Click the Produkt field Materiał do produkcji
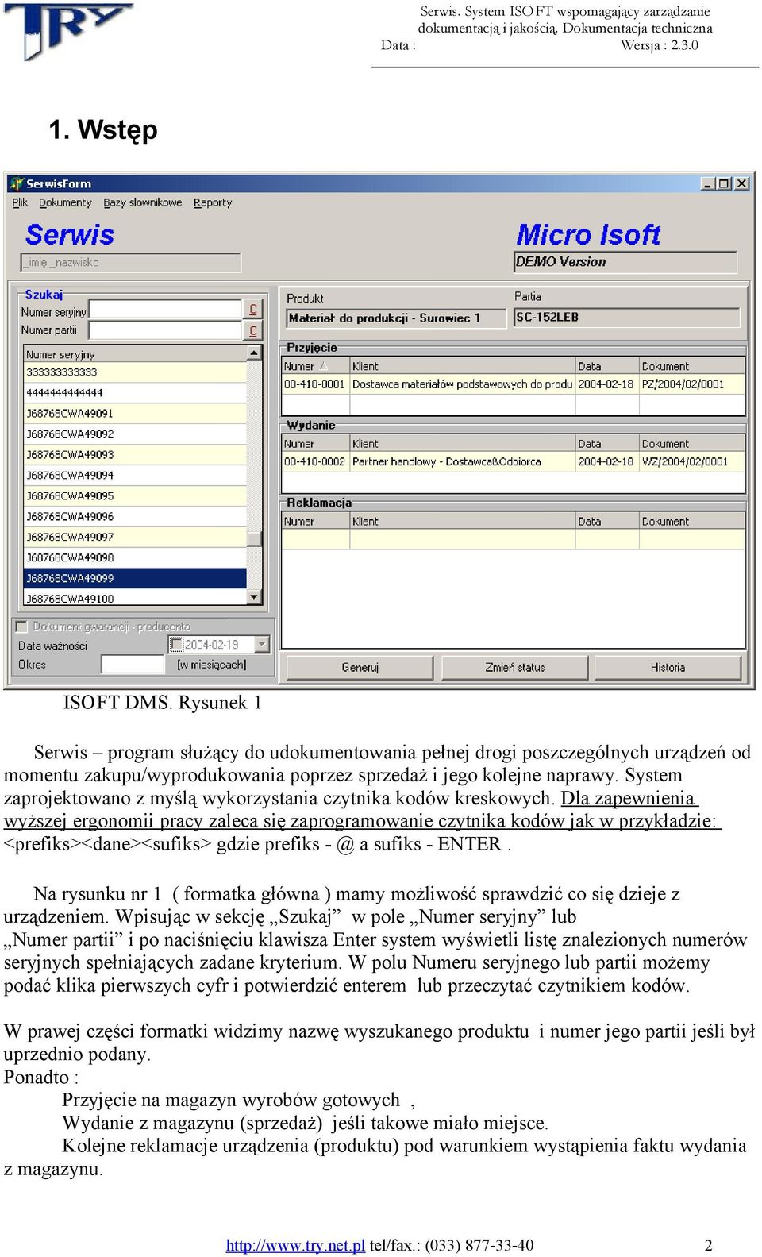The image size is (762, 1257). (395, 318)
